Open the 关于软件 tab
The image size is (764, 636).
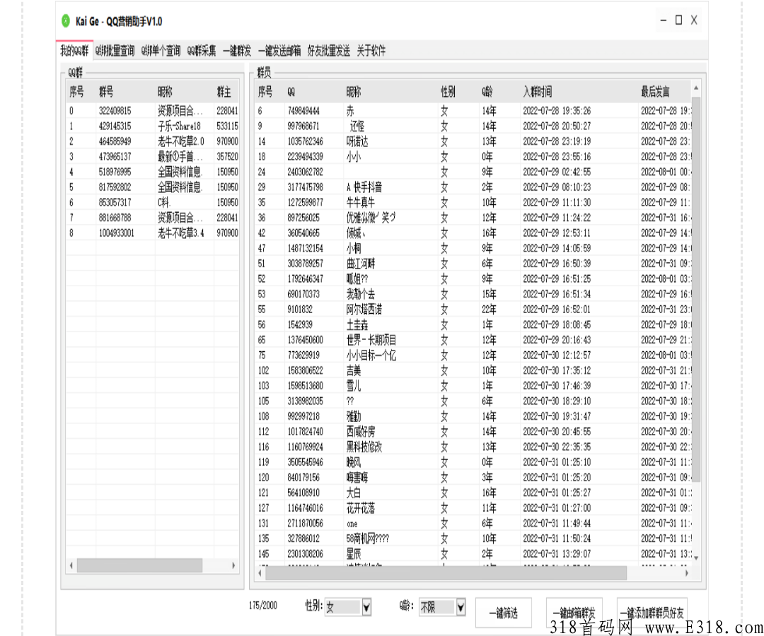tap(371, 51)
